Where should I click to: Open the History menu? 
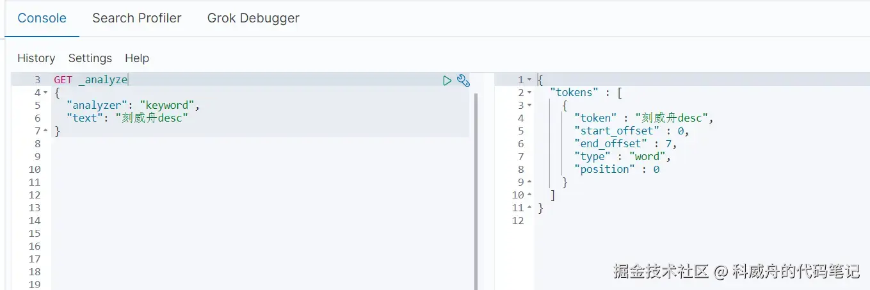[x=36, y=58]
